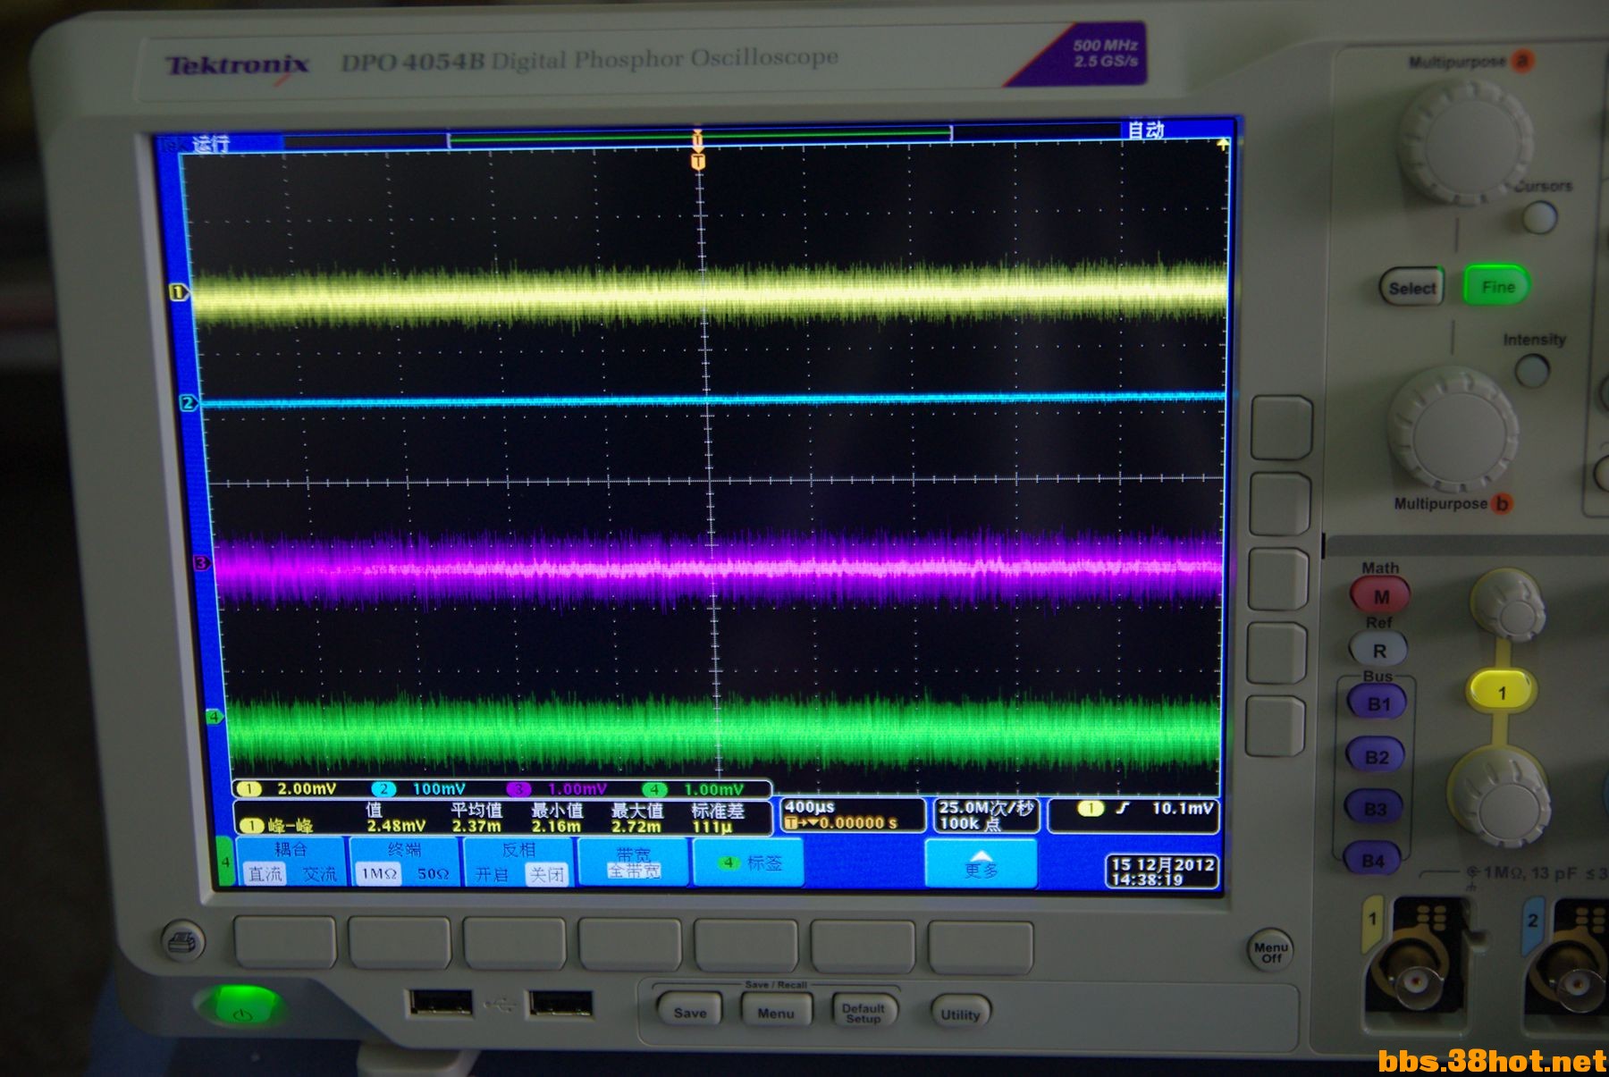Tap the Save button
This screenshot has height=1077, width=1609.
(x=689, y=1012)
